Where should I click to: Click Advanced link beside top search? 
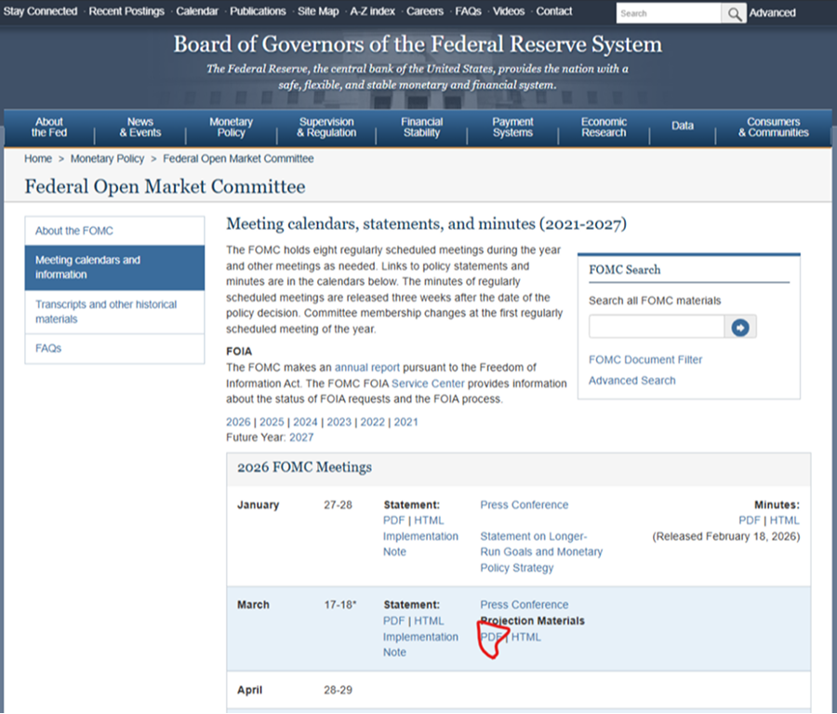click(x=772, y=13)
